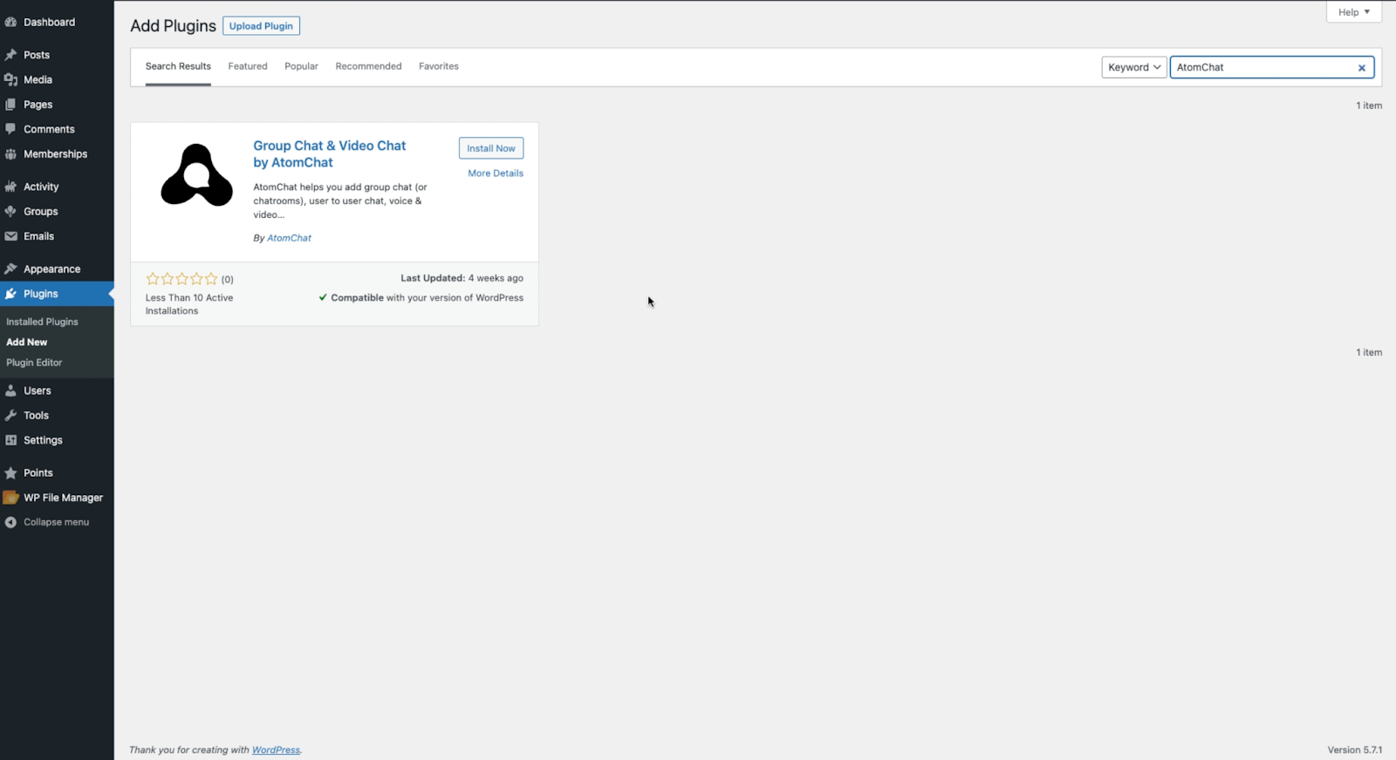Click the Add Plugins page heading
Image resolution: width=1396 pixels, height=760 pixels.
(173, 26)
